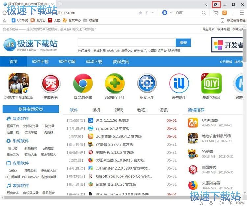Toggle night mode moon icon in status bar
This screenshot has width=247, height=206.
tap(201, 203)
